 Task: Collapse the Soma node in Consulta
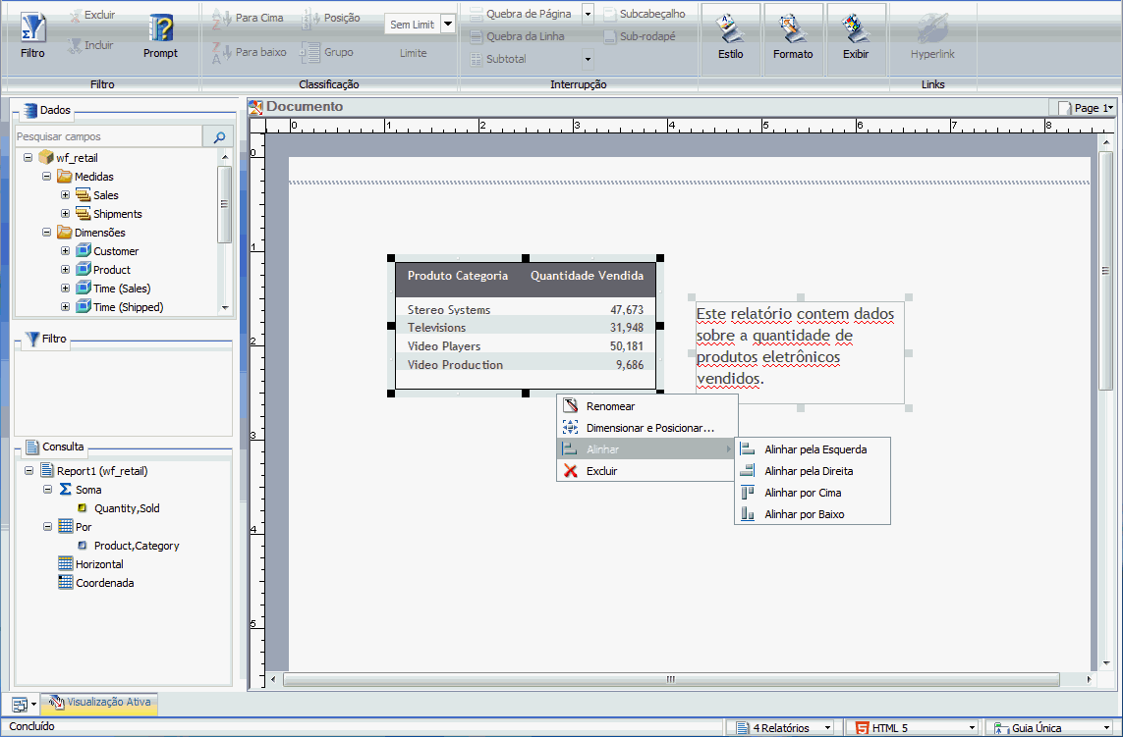47,490
